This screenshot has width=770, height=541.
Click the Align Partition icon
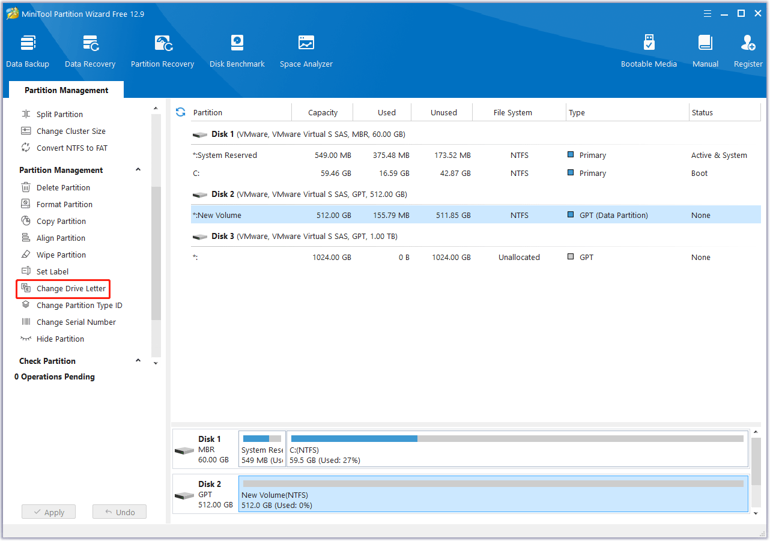[26, 238]
